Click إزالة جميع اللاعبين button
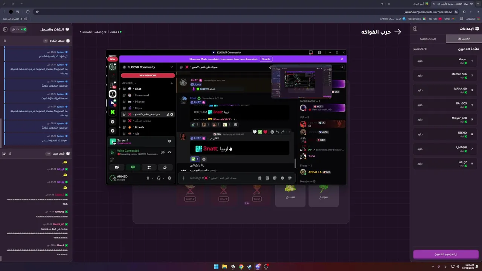The height and width of the screenshot is (271, 482). click(x=446, y=254)
